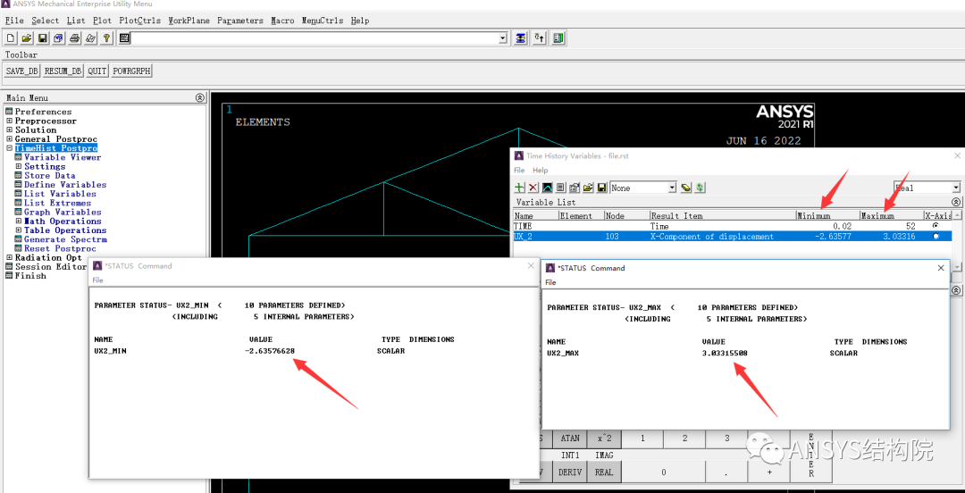Collapse the TimeHist Postpro tree node
This screenshot has height=493, width=965.
click(9, 148)
